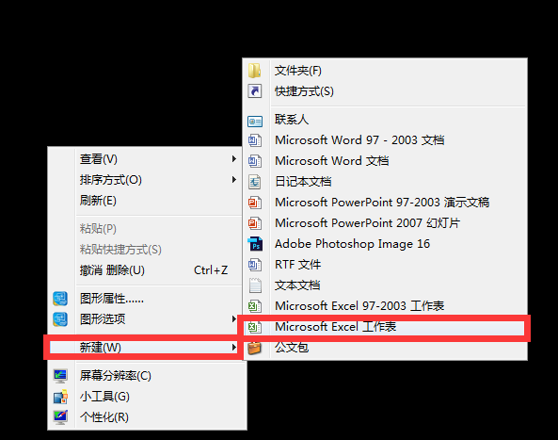The height and width of the screenshot is (440, 558).
Task: Click the blank page icon beside 文本文档
Action: point(255,285)
